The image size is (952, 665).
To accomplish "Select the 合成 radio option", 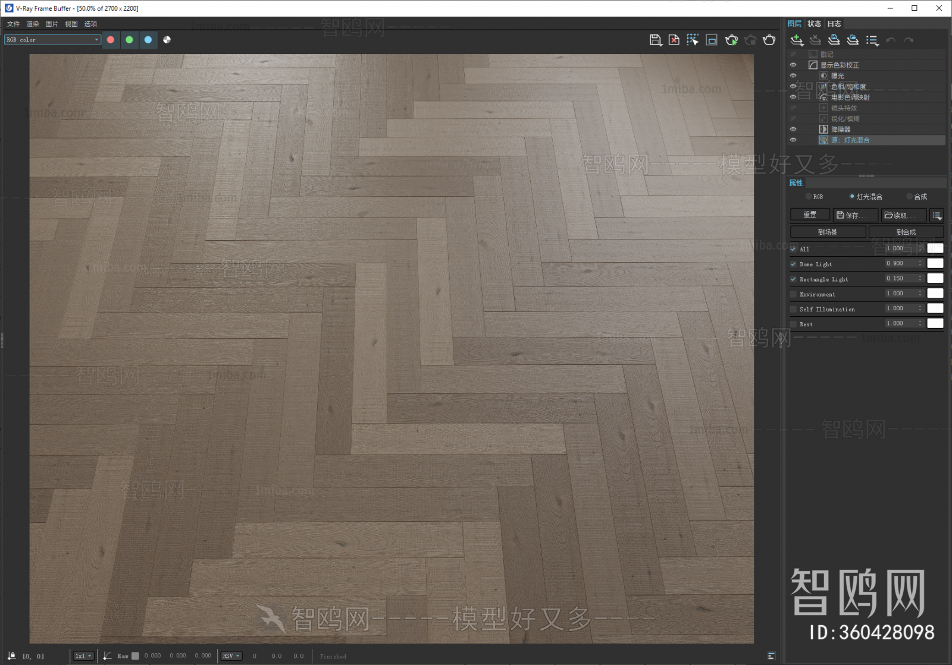I will click(909, 196).
